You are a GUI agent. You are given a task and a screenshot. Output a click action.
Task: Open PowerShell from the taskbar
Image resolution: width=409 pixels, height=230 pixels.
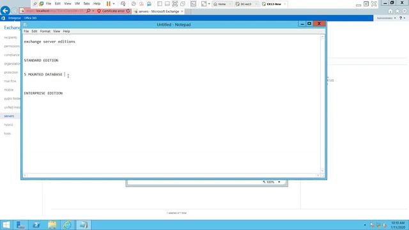point(36,225)
